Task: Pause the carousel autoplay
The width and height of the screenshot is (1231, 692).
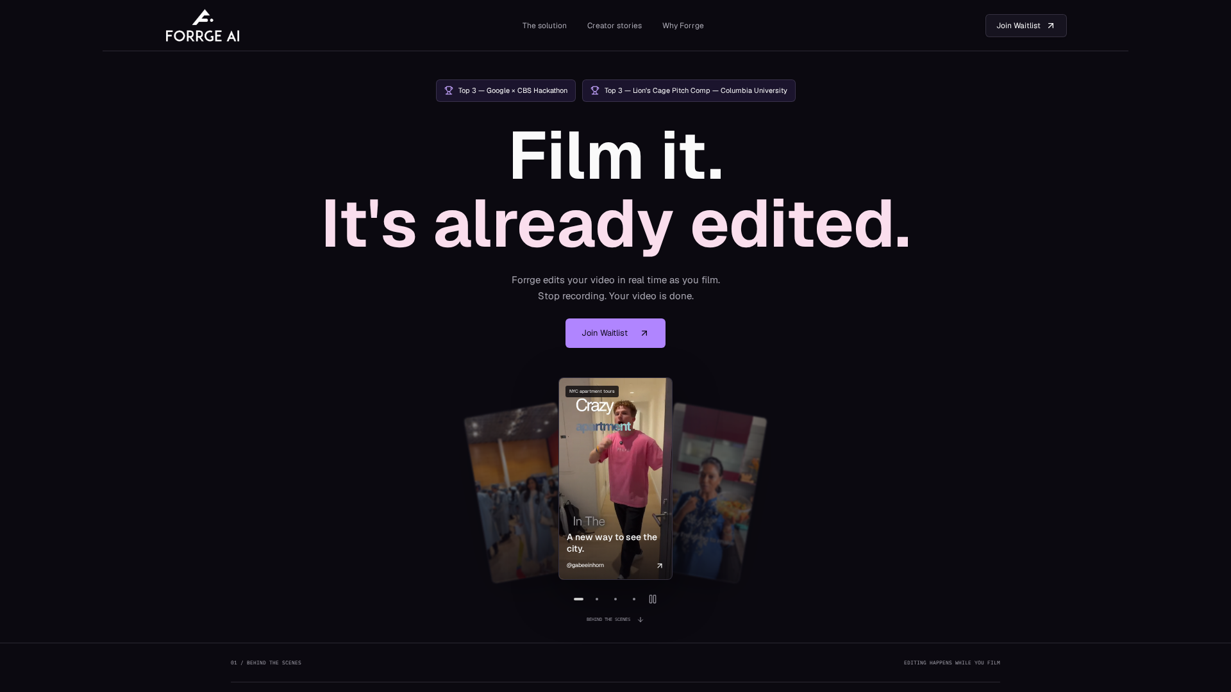Action: 653,599
